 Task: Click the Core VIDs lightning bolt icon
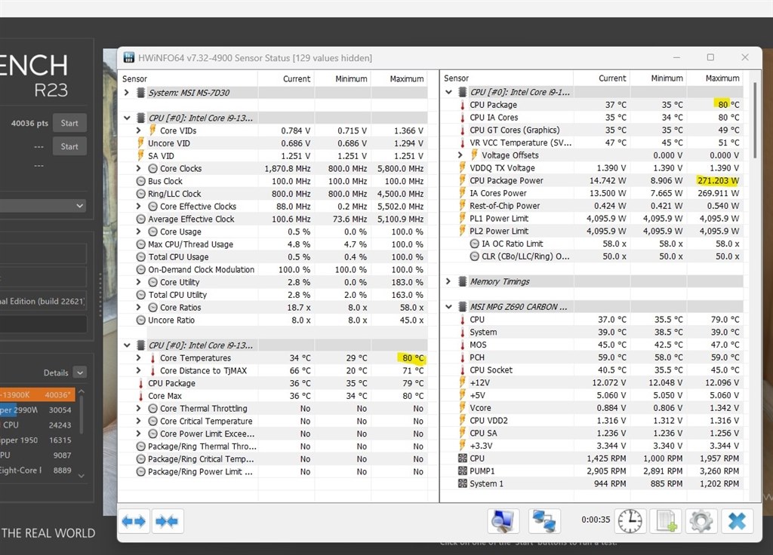[152, 130]
